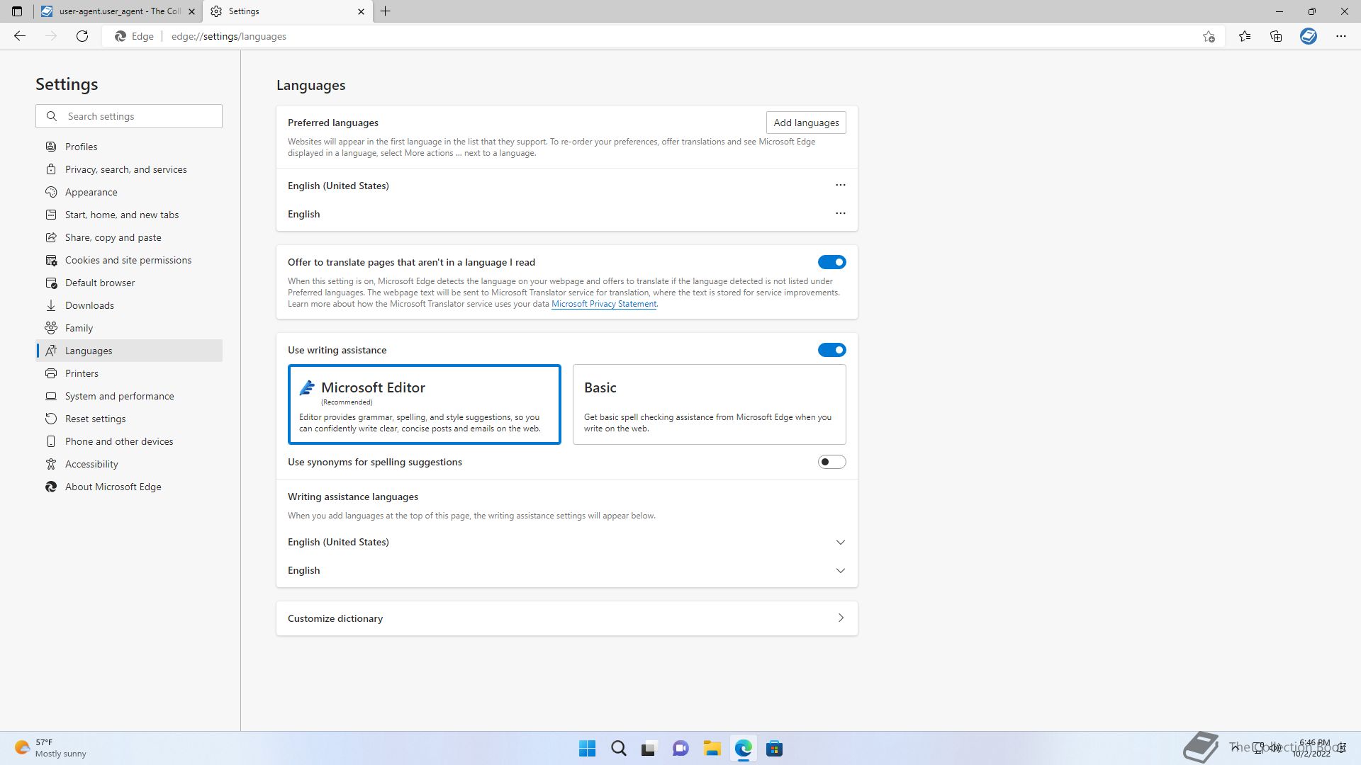Open the Favorites list icon
The width and height of the screenshot is (1361, 765).
coord(1245,36)
